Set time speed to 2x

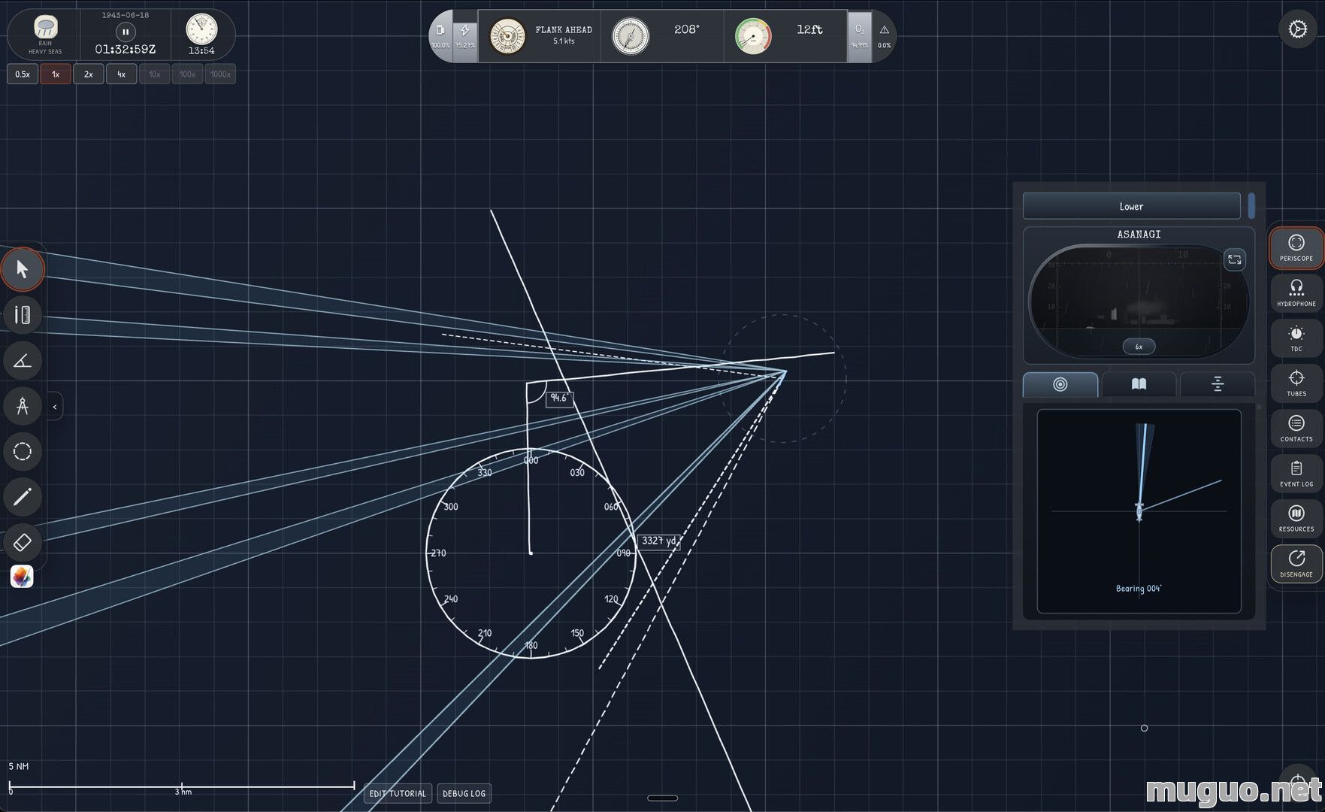click(x=89, y=74)
